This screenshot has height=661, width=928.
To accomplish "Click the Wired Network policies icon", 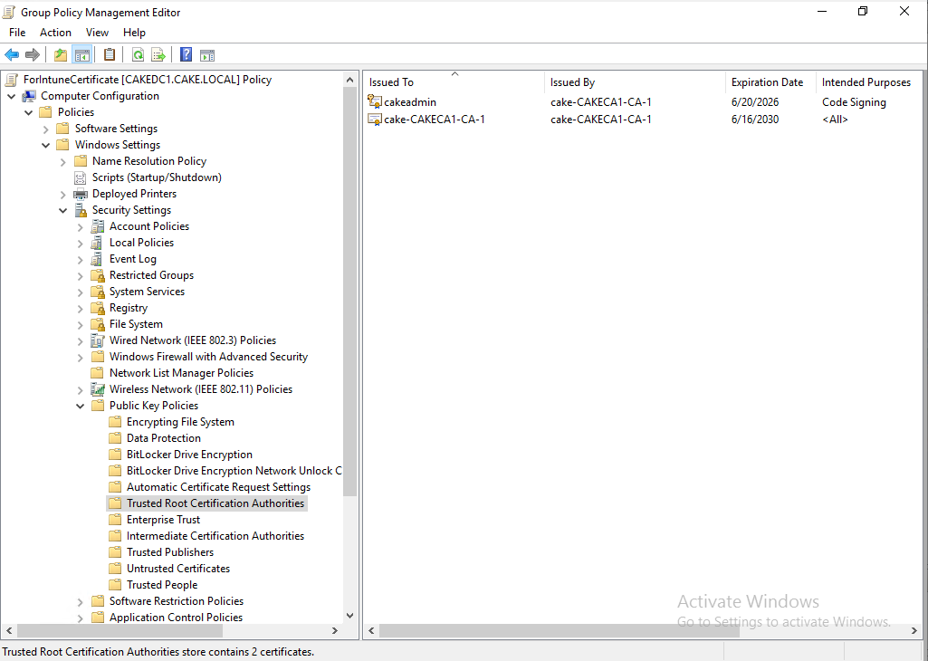I will coord(98,340).
